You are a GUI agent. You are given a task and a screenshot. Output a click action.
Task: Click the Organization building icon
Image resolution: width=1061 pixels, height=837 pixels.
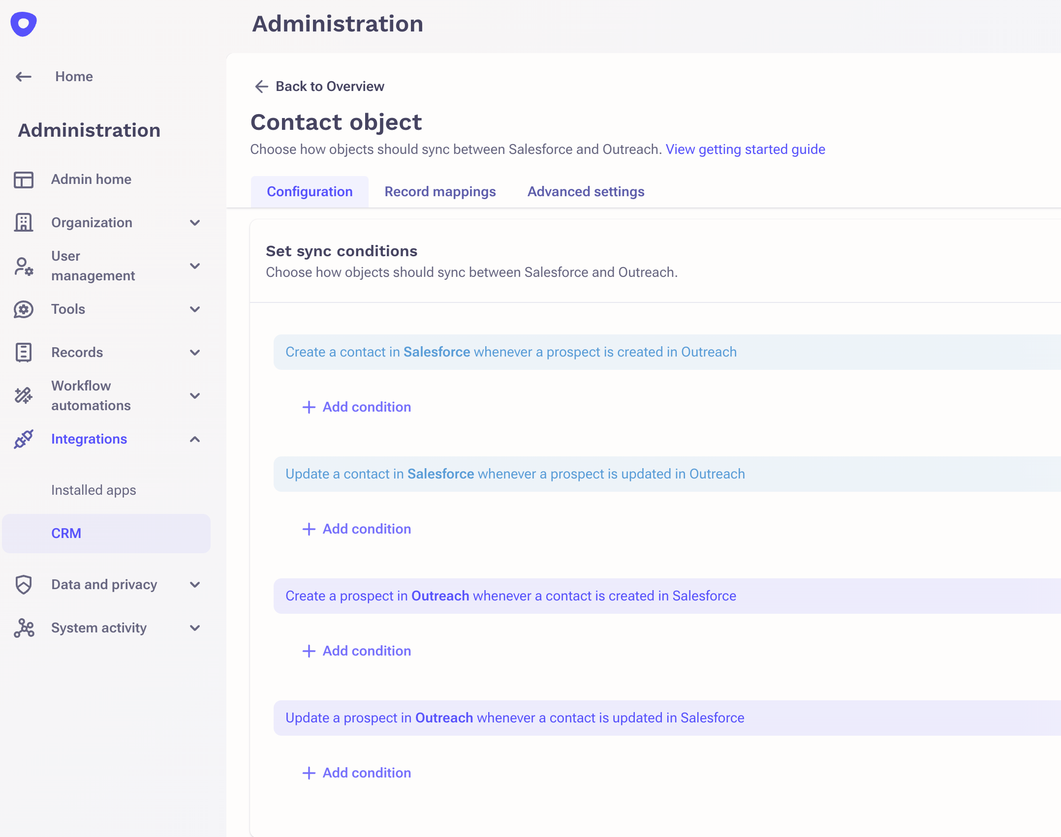24,223
